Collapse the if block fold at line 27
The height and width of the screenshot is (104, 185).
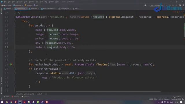click(x=15, y=69)
